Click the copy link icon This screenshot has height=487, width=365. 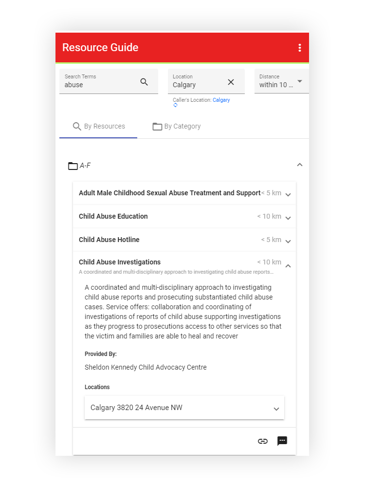(263, 441)
